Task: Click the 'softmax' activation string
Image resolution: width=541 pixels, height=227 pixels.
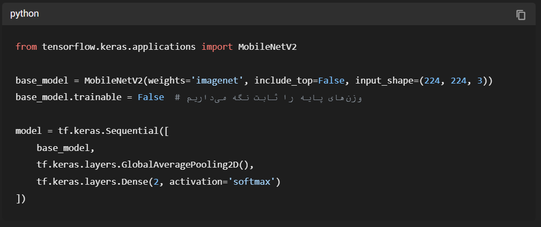Action: pos(251,181)
